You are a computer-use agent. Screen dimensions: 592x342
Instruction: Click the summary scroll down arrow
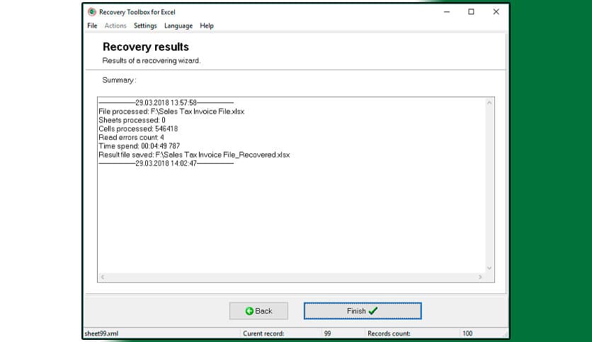pyautogui.click(x=489, y=269)
